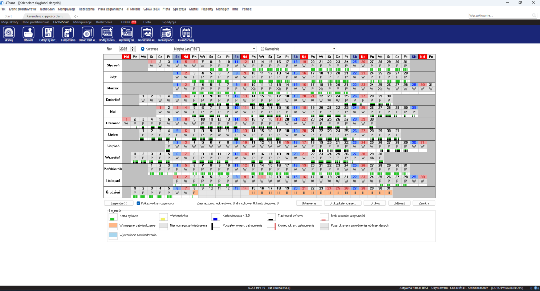Open Dane z kart kierowców icon

coord(88,34)
